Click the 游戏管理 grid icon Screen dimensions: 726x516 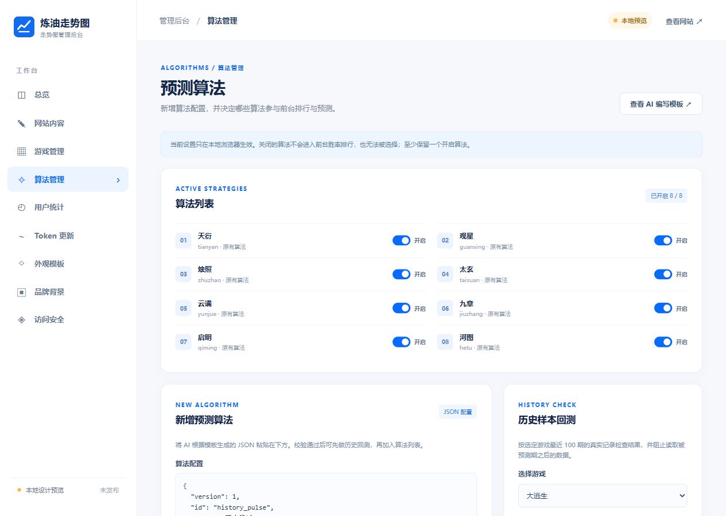click(22, 151)
